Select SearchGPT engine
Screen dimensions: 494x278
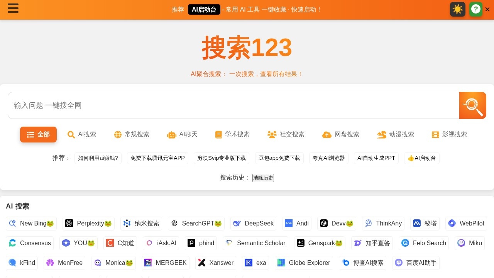[196, 223]
